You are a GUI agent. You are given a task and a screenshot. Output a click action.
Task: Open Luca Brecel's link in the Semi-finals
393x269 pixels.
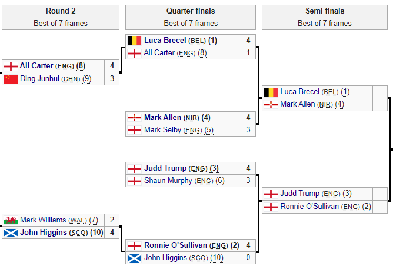tap(300, 92)
